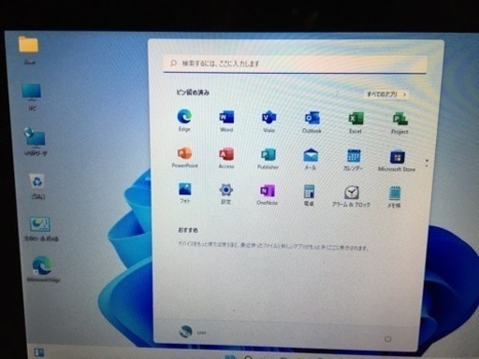Open OneNote in the Start menu
This screenshot has width=479, height=359.
coord(267,194)
